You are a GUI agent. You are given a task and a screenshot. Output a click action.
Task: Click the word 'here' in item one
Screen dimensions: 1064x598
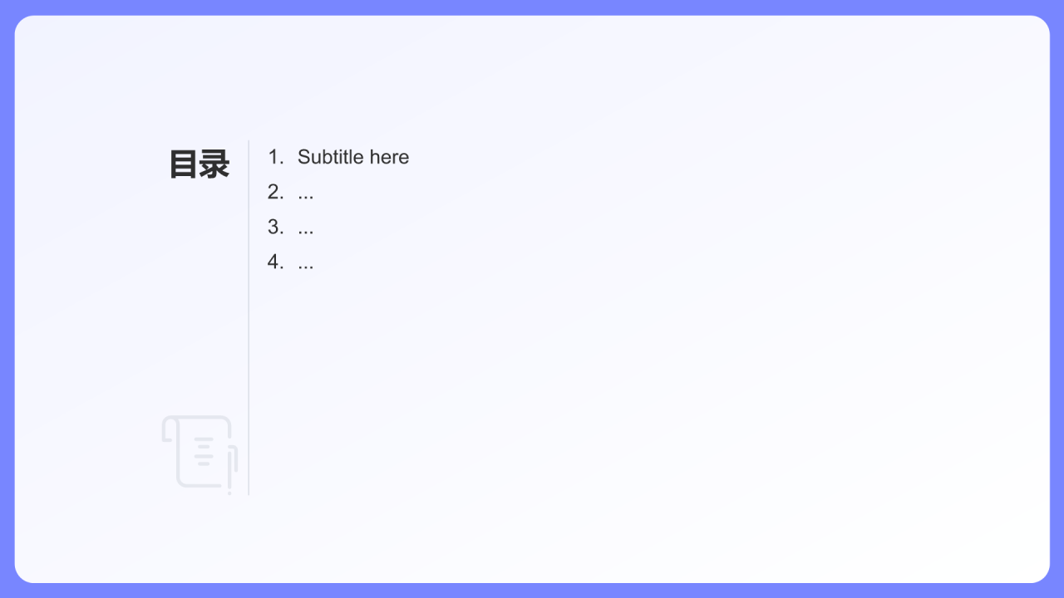[x=390, y=157]
